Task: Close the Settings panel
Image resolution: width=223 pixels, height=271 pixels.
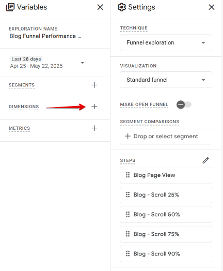Action: 212,7
